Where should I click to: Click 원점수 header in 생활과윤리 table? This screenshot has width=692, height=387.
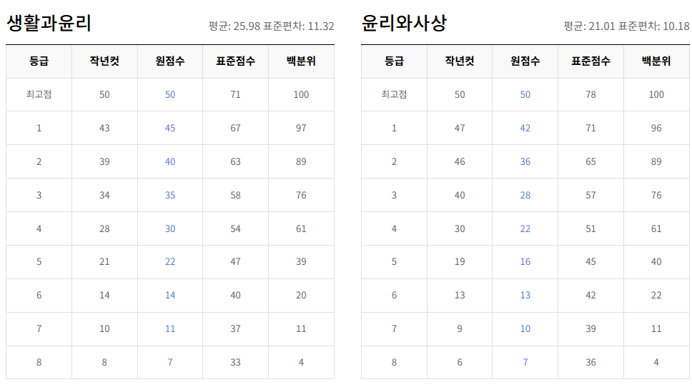tap(170, 61)
